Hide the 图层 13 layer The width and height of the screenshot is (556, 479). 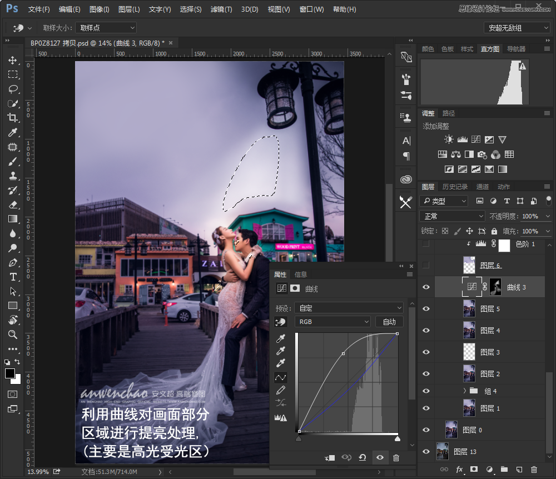pos(426,451)
